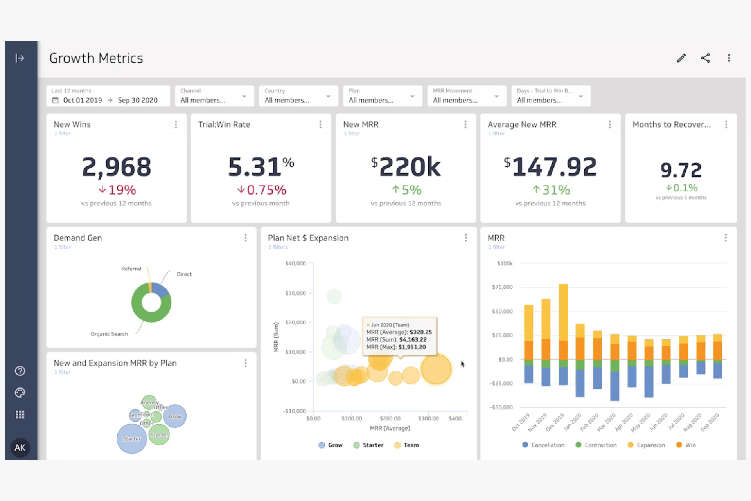
Task: Expand the sidebar with the arrow icon
Action: coord(20,58)
